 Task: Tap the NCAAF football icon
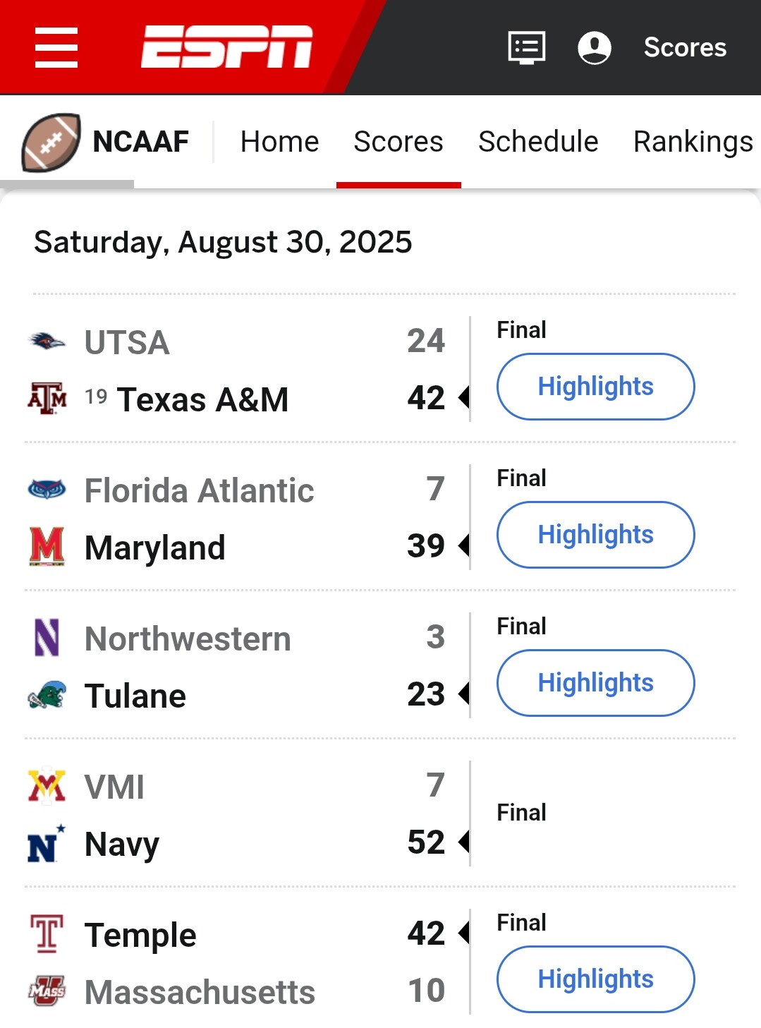coord(51,142)
